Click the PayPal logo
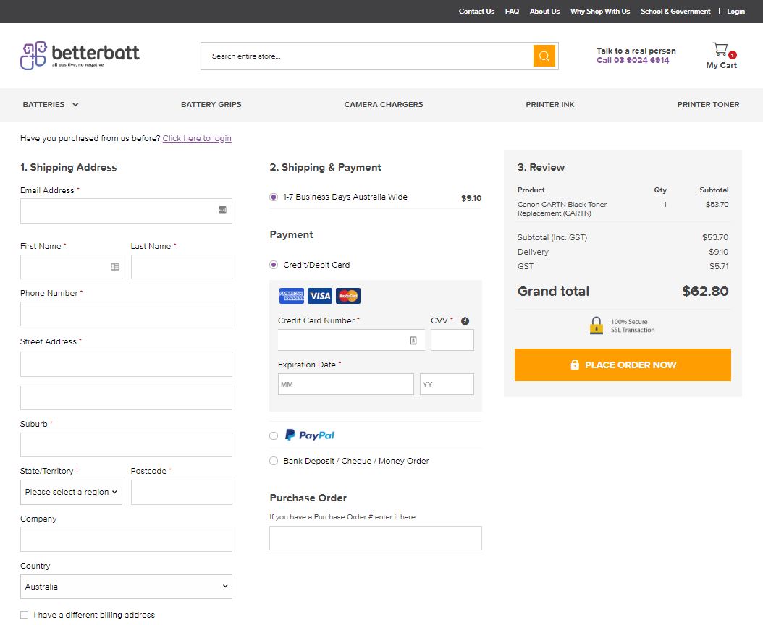 [310, 435]
